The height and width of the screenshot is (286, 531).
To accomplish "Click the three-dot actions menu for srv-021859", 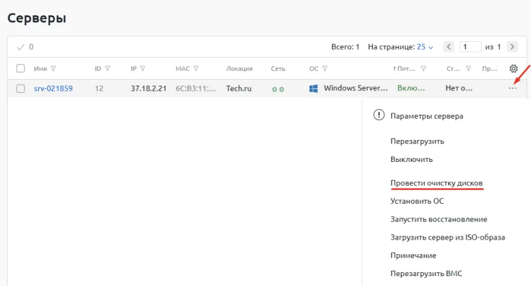I will click(x=512, y=88).
